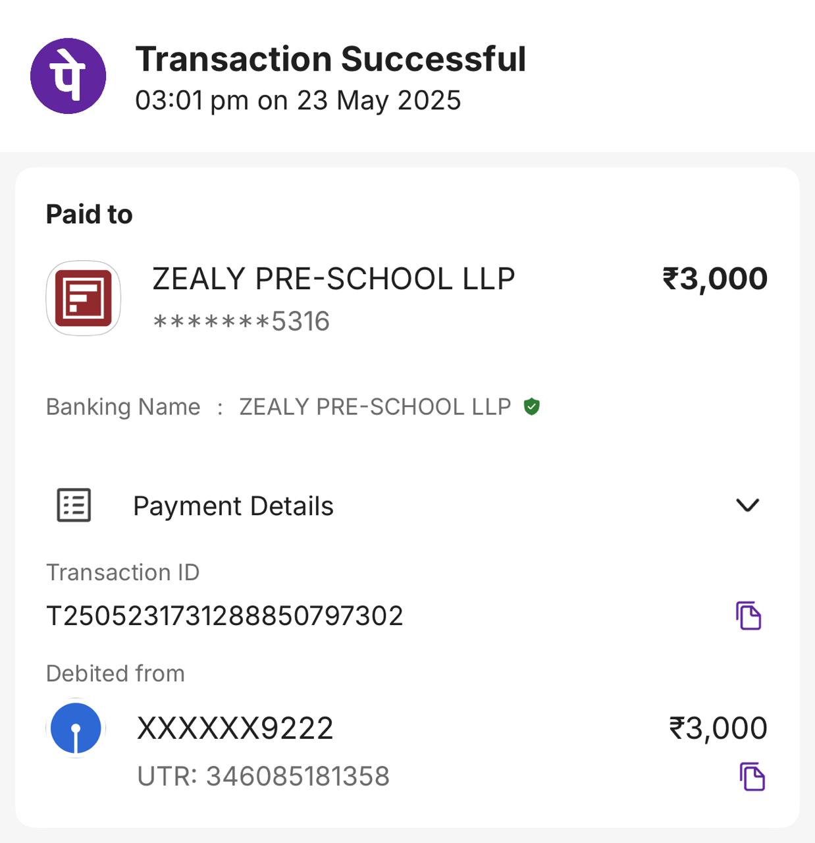Screen dimensions: 815x843
Task: Click the debited account XXXXXX9222
Action: tap(235, 728)
